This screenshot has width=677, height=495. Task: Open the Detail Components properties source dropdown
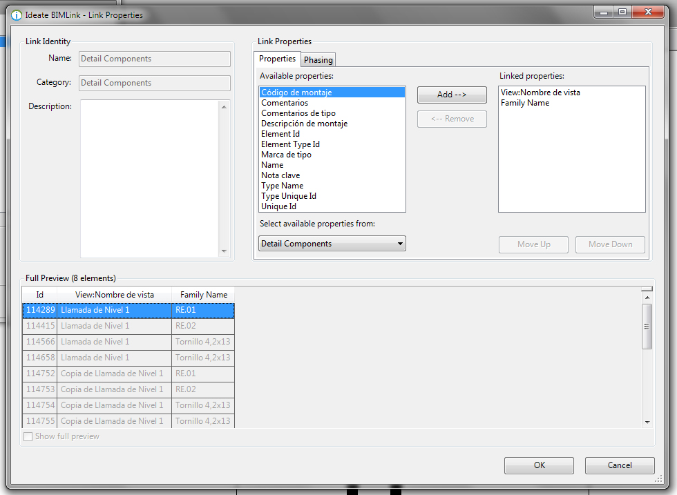[332, 244]
